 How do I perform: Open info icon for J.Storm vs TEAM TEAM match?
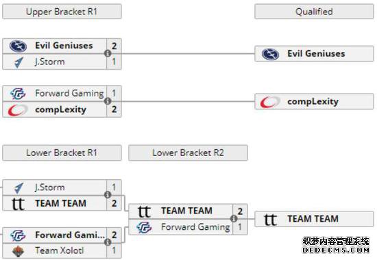[108, 195]
